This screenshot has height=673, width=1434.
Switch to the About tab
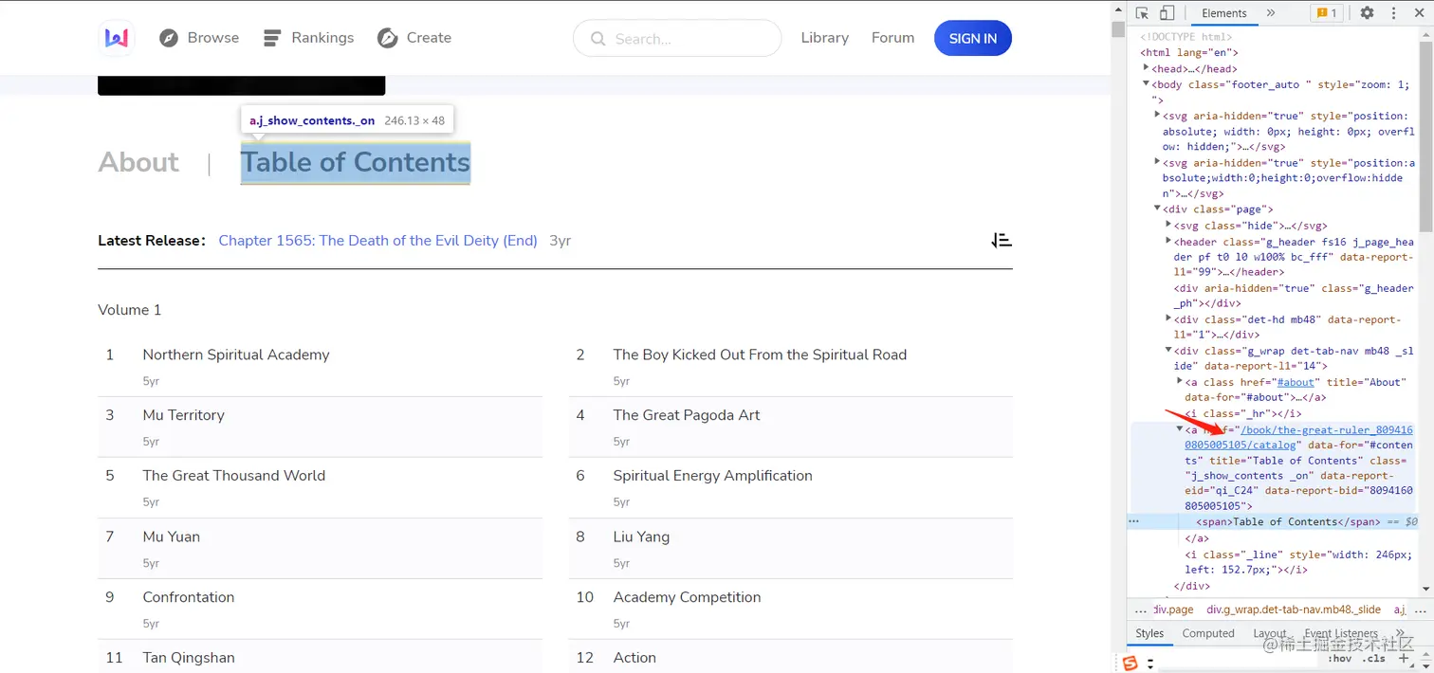138,162
